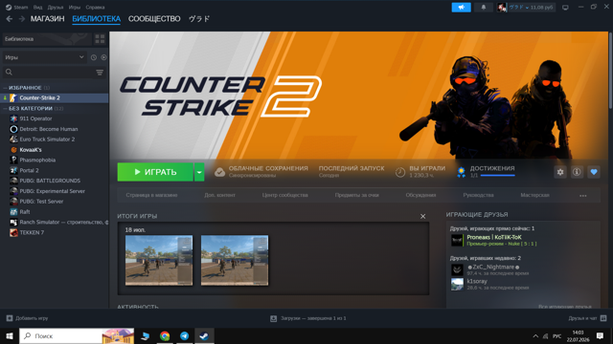Click the cloud saves status icon

coord(219,172)
